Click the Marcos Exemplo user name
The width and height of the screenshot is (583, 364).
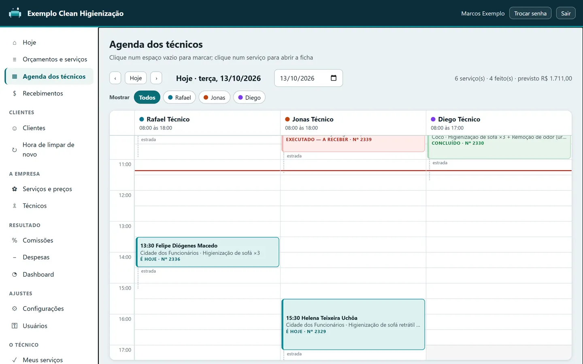coord(483,13)
